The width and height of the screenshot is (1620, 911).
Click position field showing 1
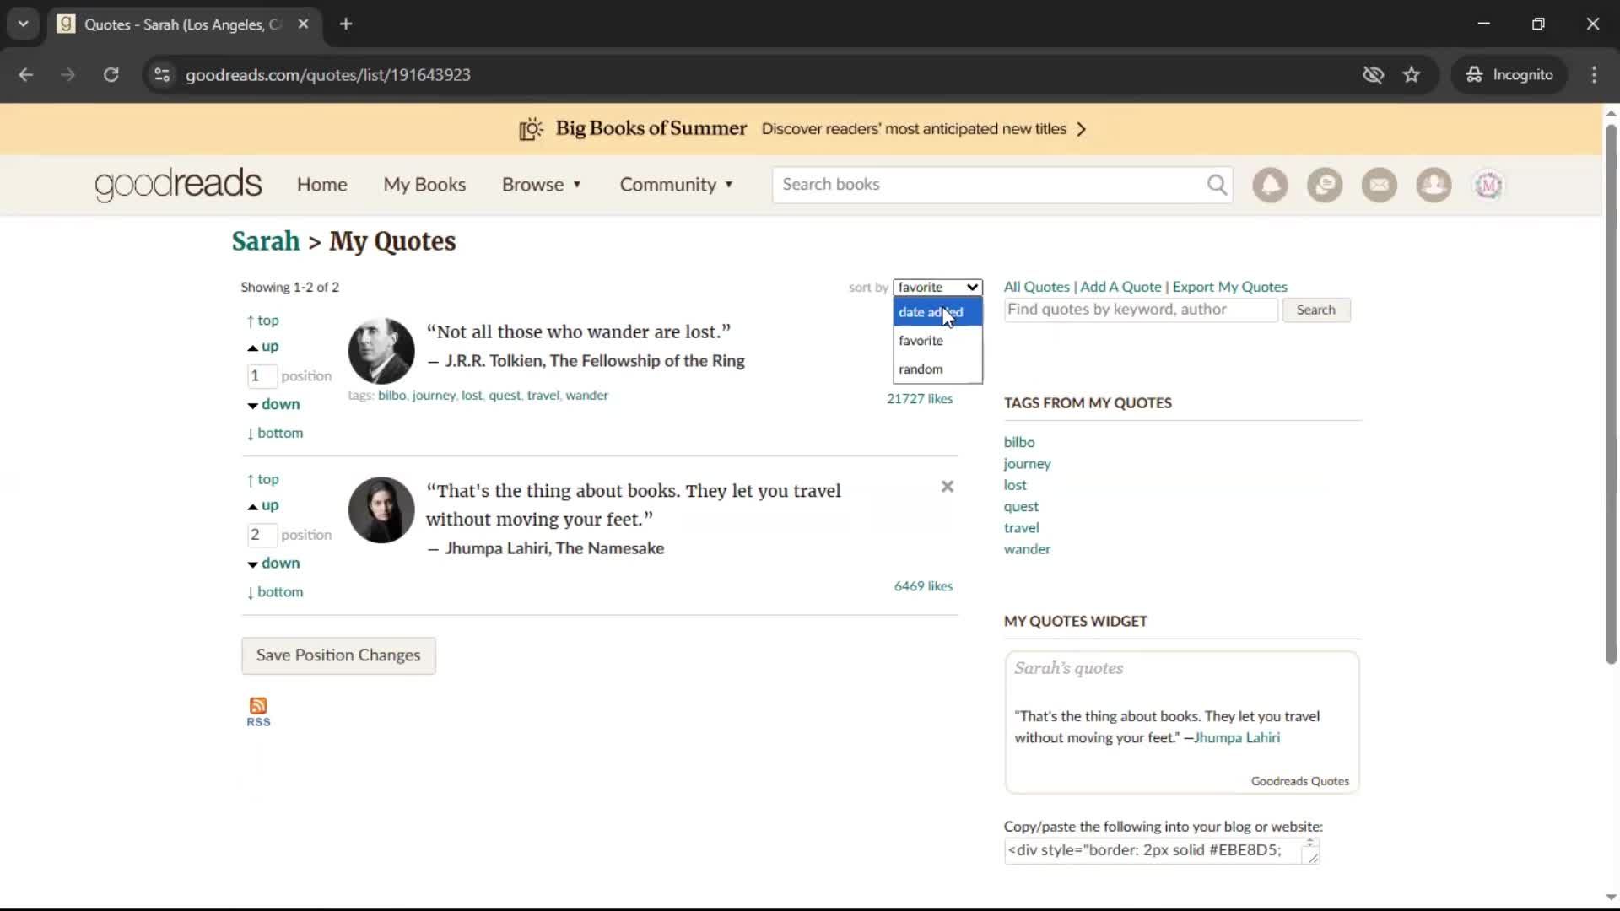click(262, 376)
